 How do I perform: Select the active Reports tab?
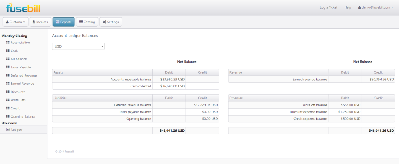pyautogui.click(x=64, y=22)
